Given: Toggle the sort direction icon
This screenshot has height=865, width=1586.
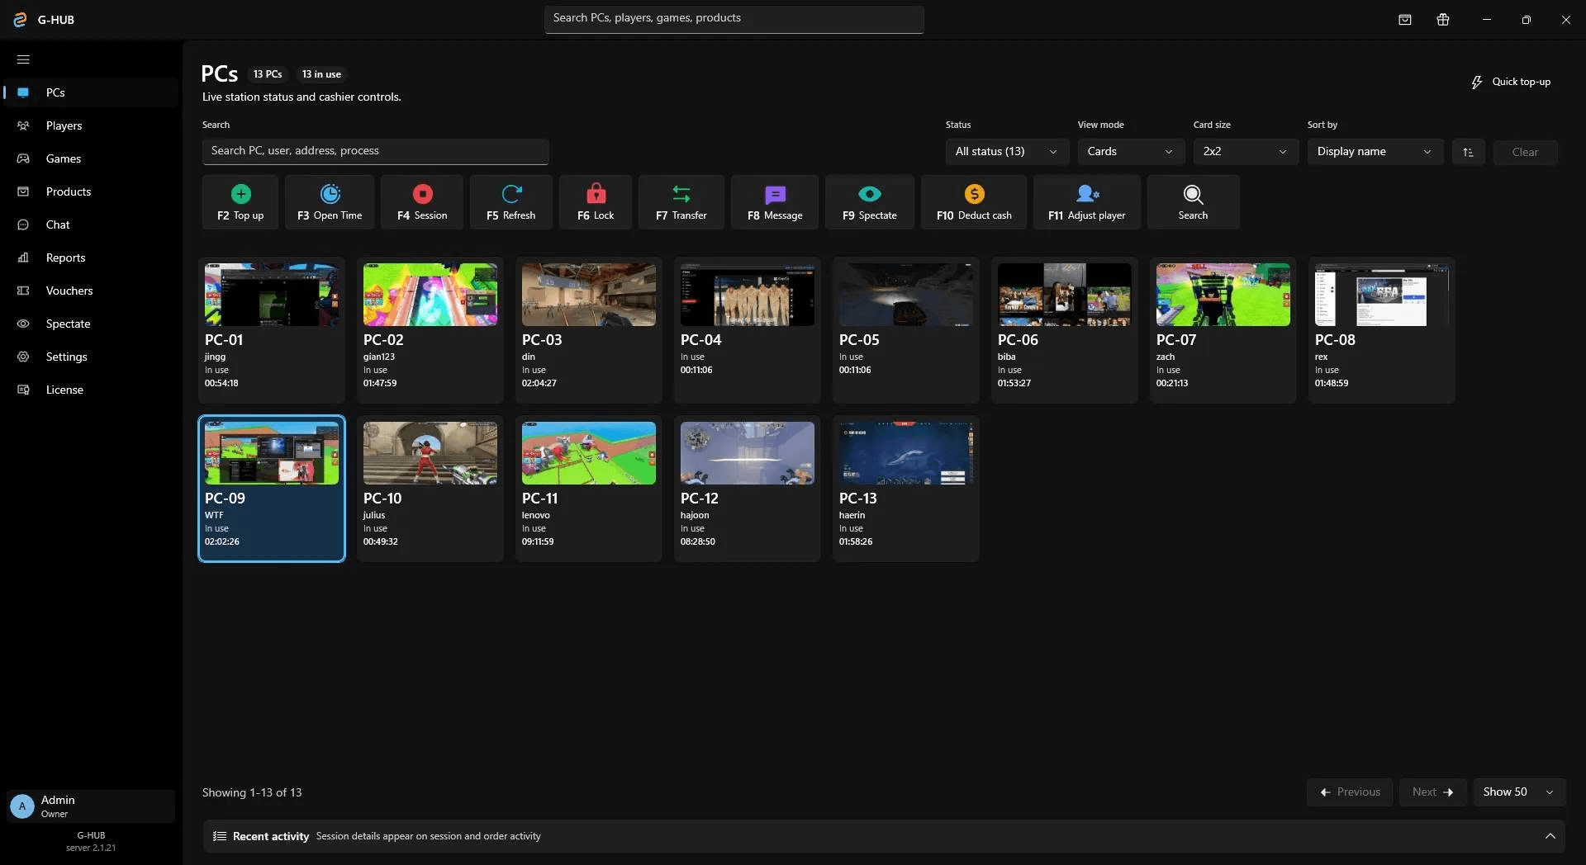Looking at the screenshot, I should (1468, 152).
